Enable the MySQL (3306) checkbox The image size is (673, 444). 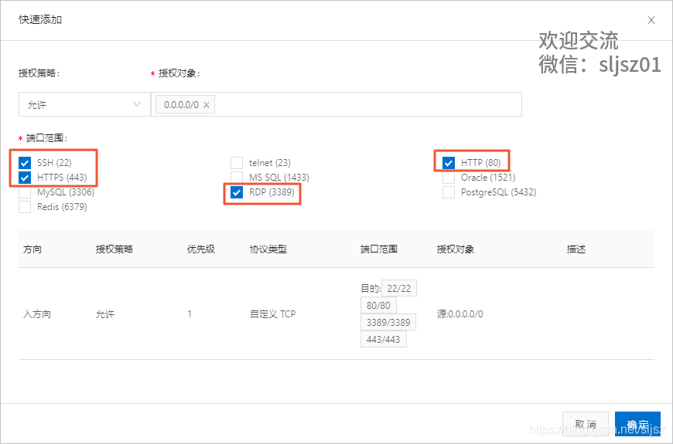tap(25, 192)
